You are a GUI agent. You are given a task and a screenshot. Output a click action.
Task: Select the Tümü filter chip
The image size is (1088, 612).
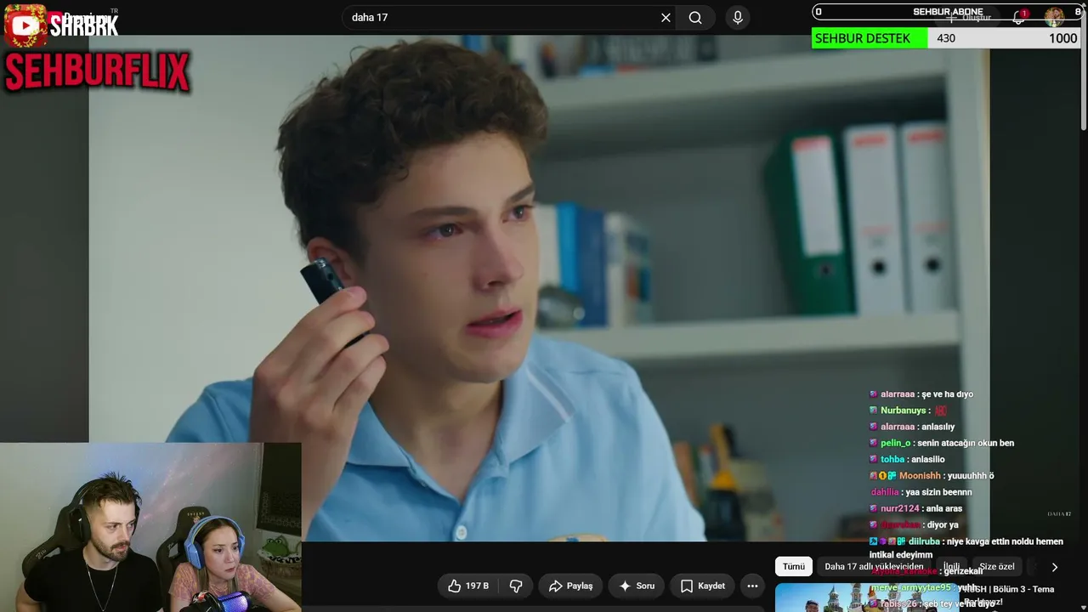click(x=794, y=567)
